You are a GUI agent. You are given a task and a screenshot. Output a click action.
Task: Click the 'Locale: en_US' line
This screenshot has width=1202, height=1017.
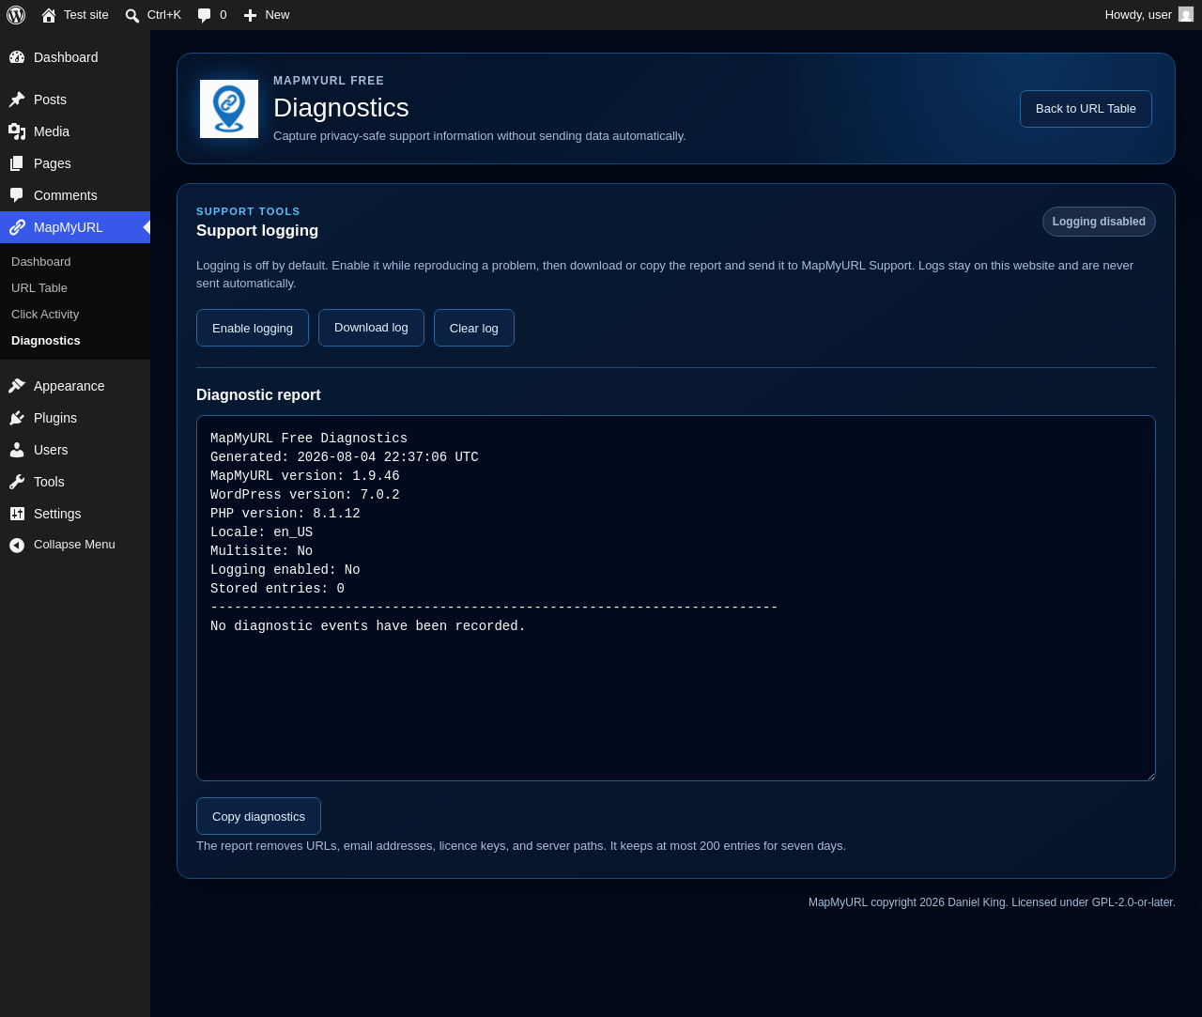click(x=262, y=532)
